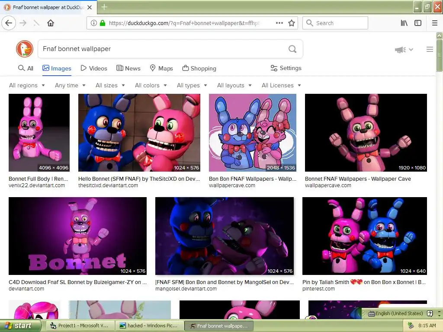Image resolution: width=443 pixels, height=332 pixels.
Task: Open site information via the info icon
Action: (94, 23)
